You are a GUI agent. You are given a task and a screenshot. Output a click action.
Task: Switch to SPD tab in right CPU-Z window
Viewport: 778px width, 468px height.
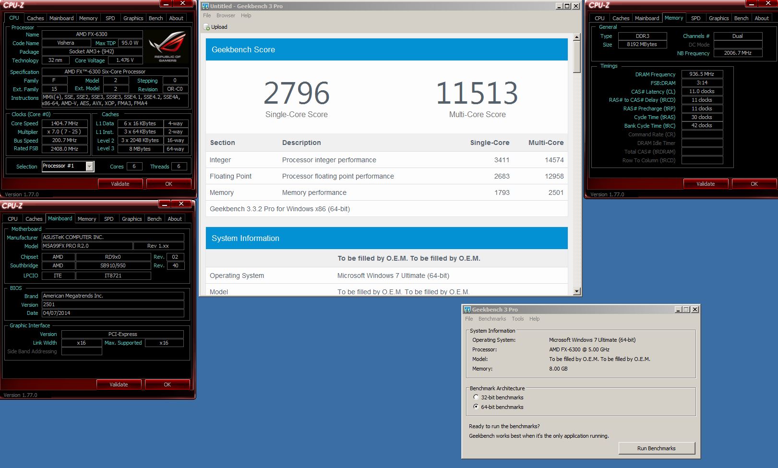[x=696, y=18]
